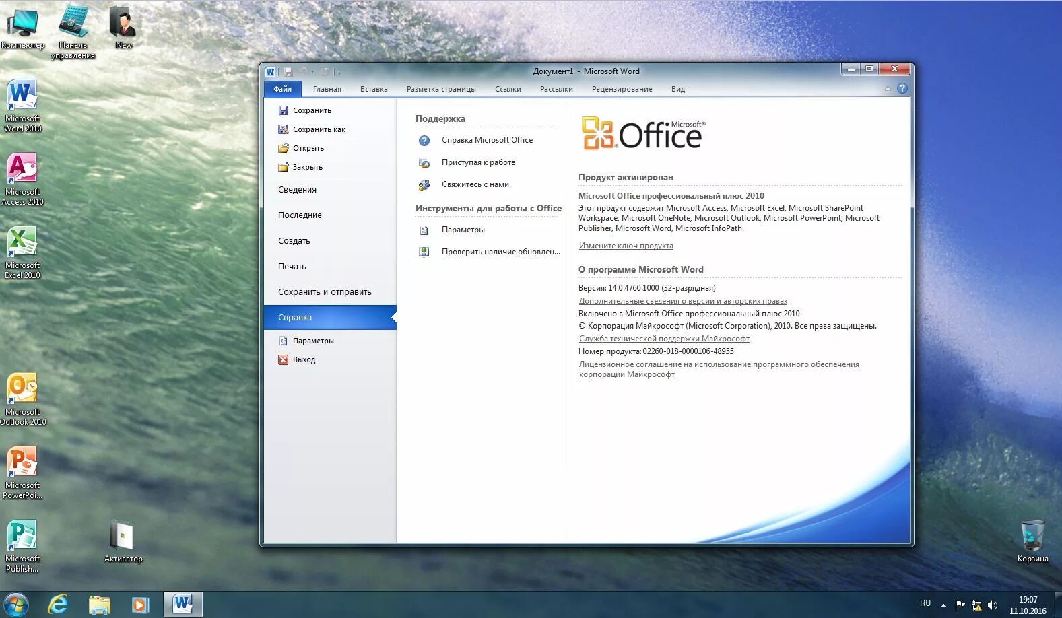The width and height of the screenshot is (1062, 618).
Task: Select the Microsoft Word 2010 desktop shortcut
Action: tap(22, 106)
